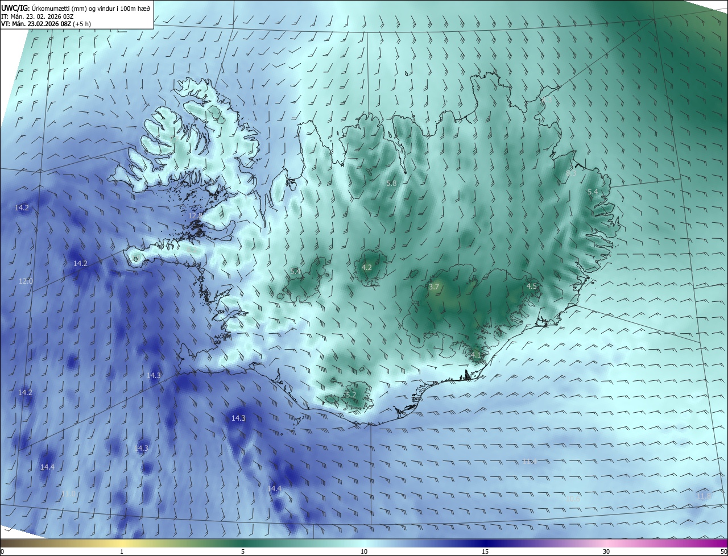Click the 5.2 value on the southern glacier
The height and width of the screenshot is (556, 728).
350,395
